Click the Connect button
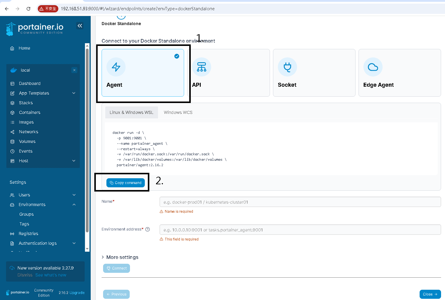The image size is (445, 300). tap(116, 268)
